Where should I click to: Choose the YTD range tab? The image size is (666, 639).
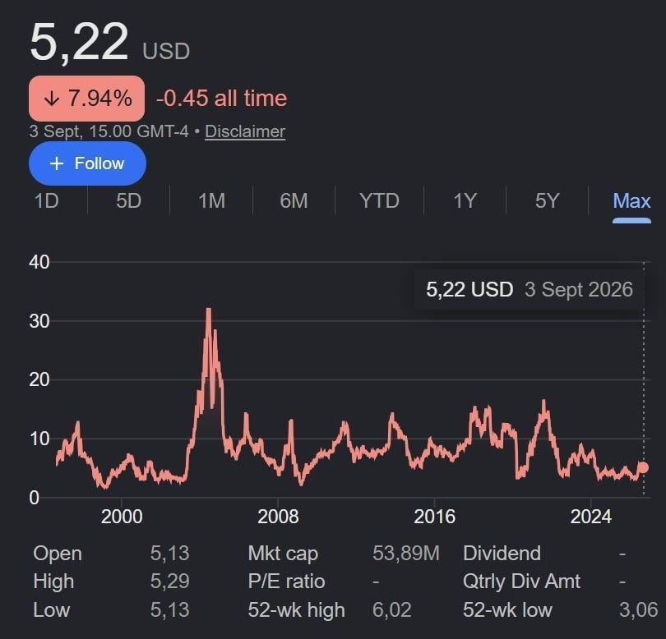pos(379,200)
